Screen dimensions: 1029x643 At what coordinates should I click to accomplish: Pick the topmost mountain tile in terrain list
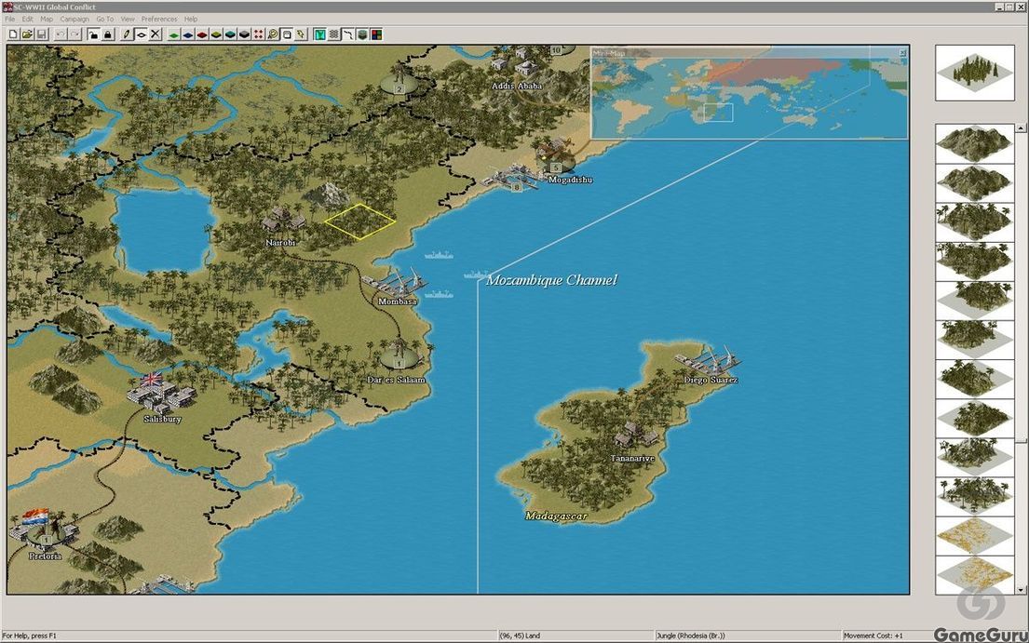click(975, 143)
